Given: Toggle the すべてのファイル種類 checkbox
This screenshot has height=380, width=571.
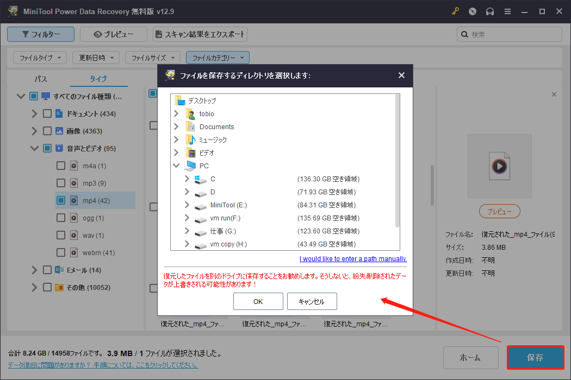Looking at the screenshot, I should (34, 96).
